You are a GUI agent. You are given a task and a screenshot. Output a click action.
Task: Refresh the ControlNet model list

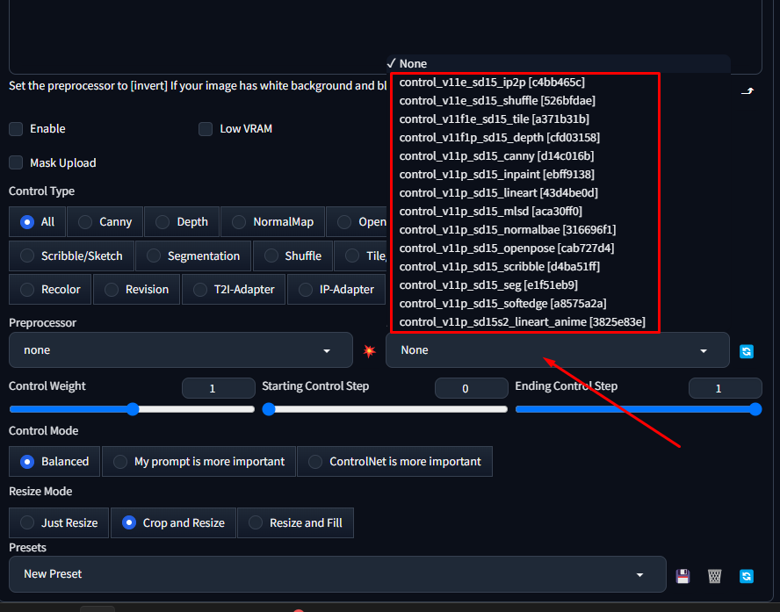tap(747, 350)
